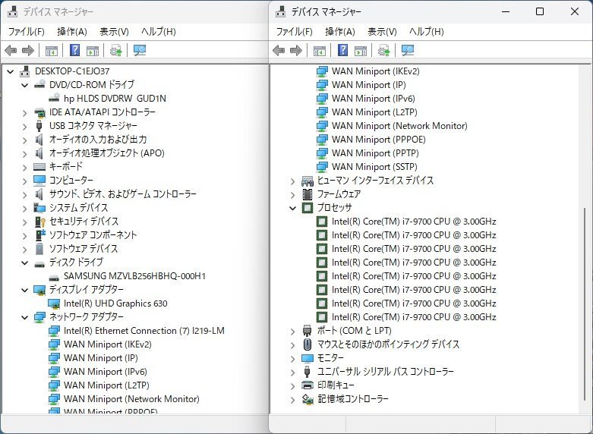Screen dimensions: 593x434
Task: Select WAN Miniport (L2TP) in left window
Action: (x=106, y=385)
